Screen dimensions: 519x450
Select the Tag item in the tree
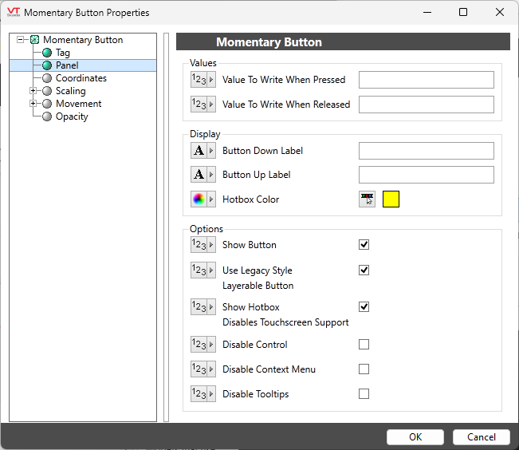(62, 53)
